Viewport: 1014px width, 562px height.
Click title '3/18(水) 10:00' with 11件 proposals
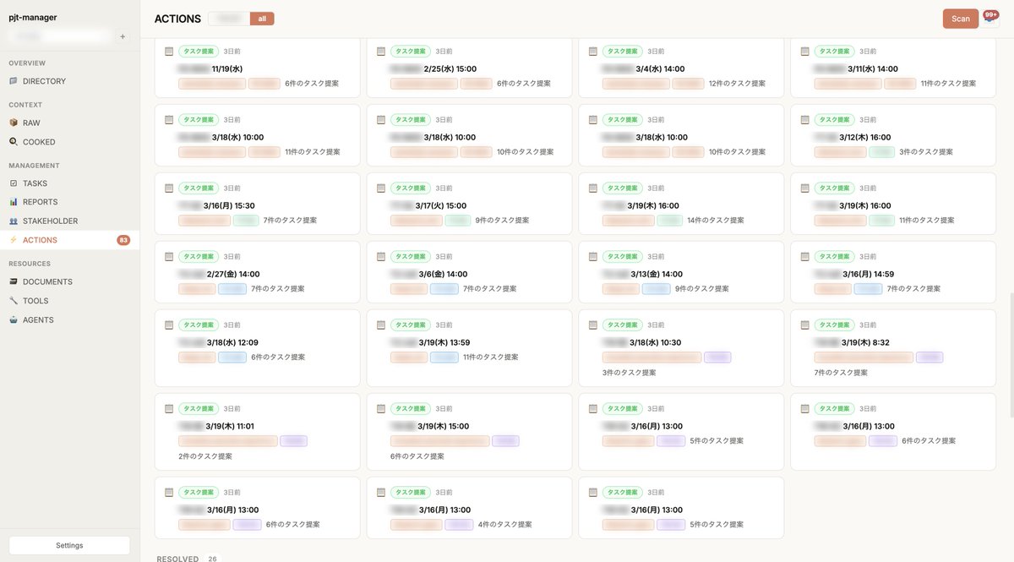click(x=238, y=137)
